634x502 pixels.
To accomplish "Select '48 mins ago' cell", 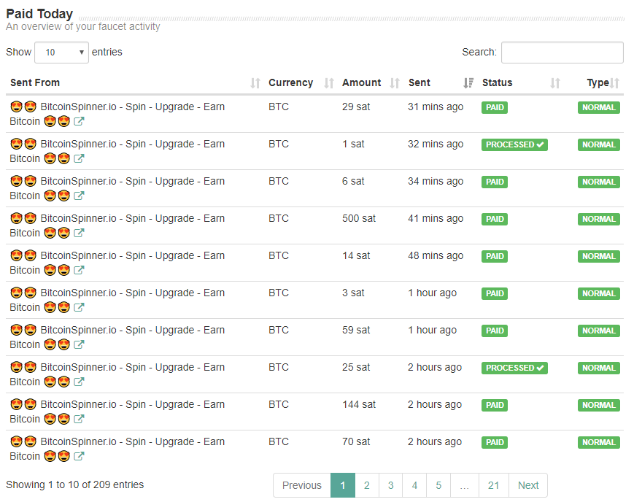I will [x=436, y=255].
